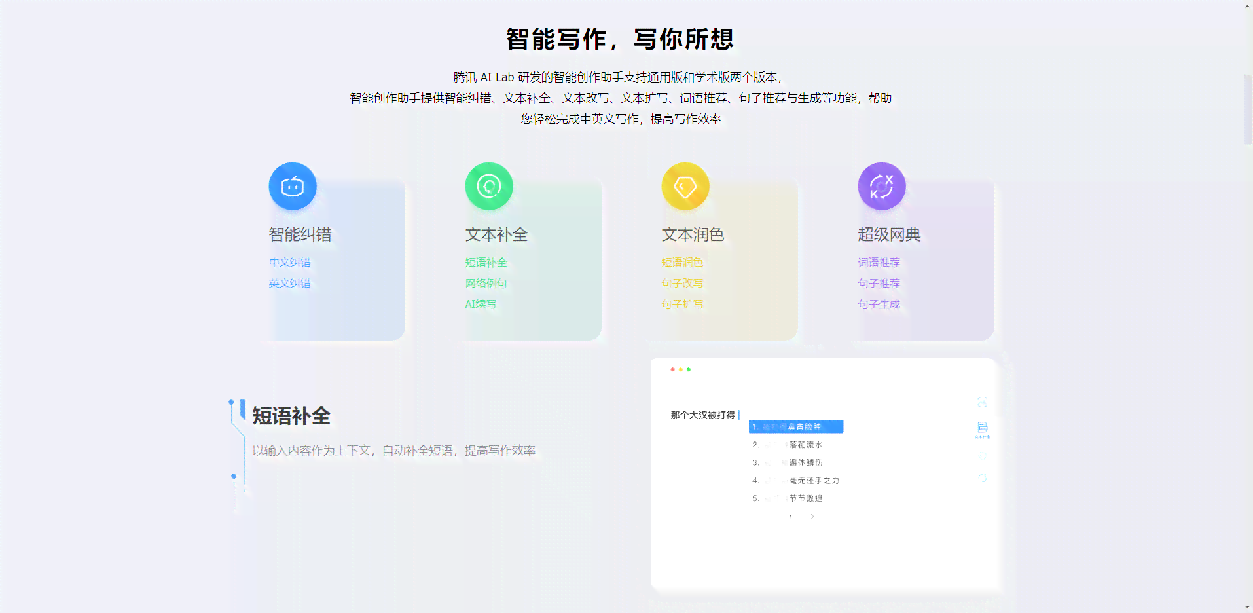Screen dimensions: 1253x613
Task: Click the green 文本补全 circle icon
Action: (489, 186)
